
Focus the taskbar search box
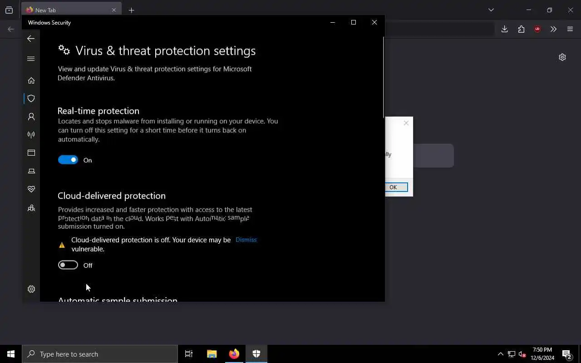tap(100, 354)
